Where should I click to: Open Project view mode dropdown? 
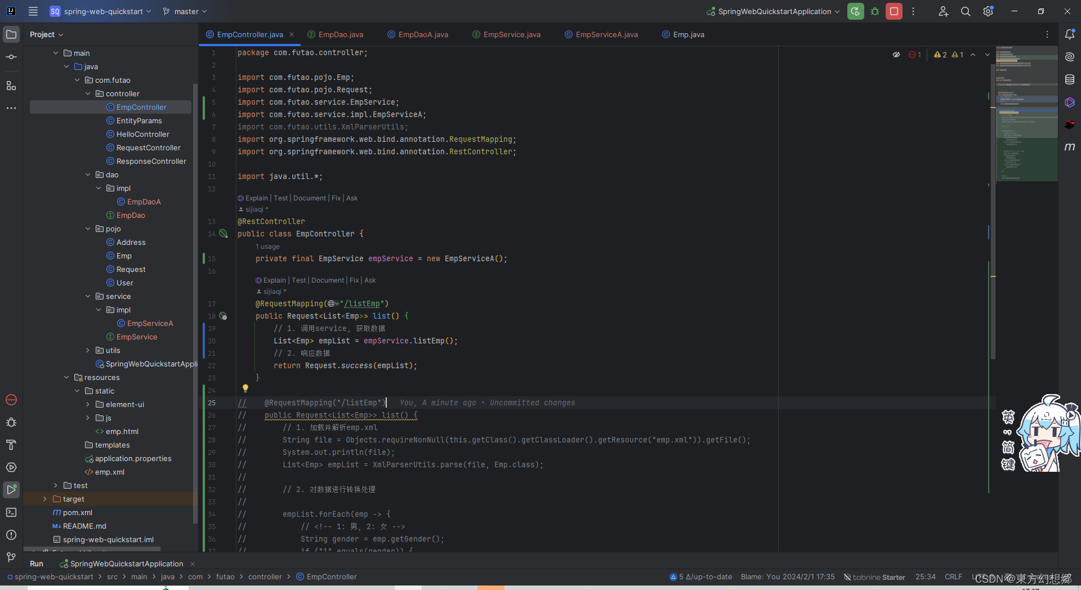47,34
